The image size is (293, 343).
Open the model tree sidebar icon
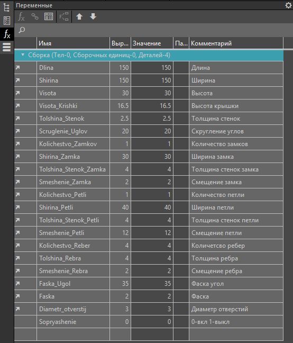7,7
